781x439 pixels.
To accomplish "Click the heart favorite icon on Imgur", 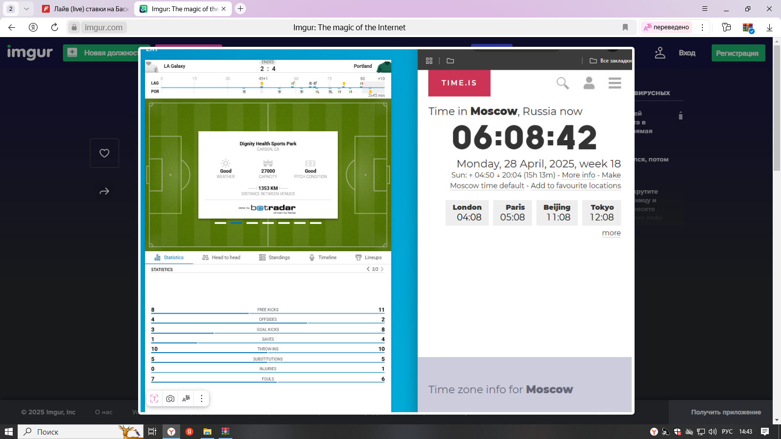I will point(104,153).
